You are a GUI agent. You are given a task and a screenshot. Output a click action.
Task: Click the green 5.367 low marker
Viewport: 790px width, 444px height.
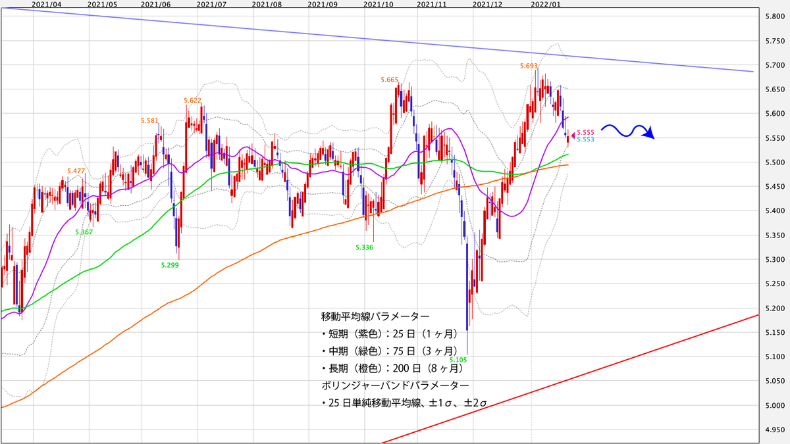(x=84, y=232)
